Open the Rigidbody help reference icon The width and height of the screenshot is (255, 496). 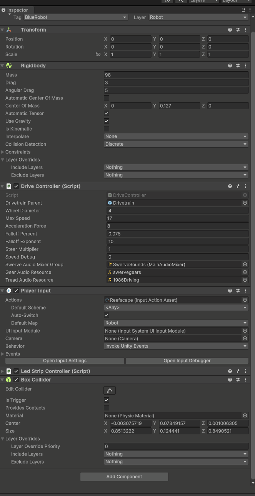click(x=230, y=66)
